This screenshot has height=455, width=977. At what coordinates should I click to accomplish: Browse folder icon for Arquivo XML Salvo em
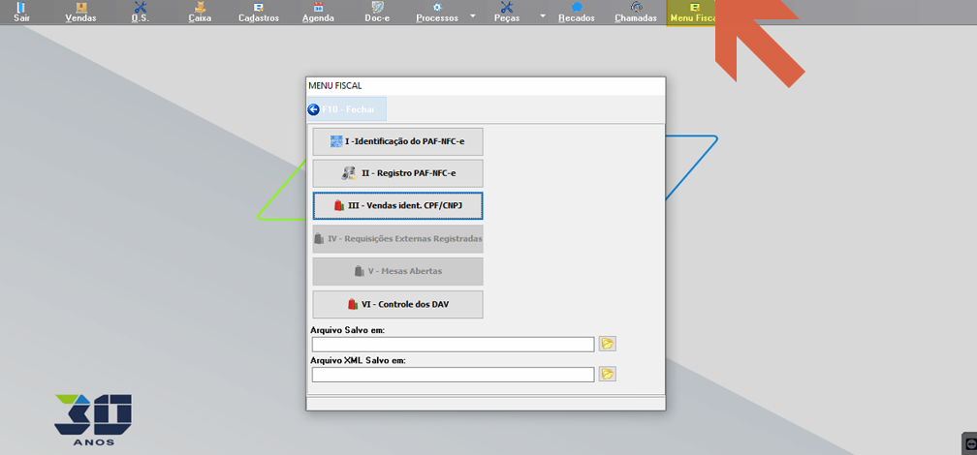pyautogui.click(x=608, y=374)
